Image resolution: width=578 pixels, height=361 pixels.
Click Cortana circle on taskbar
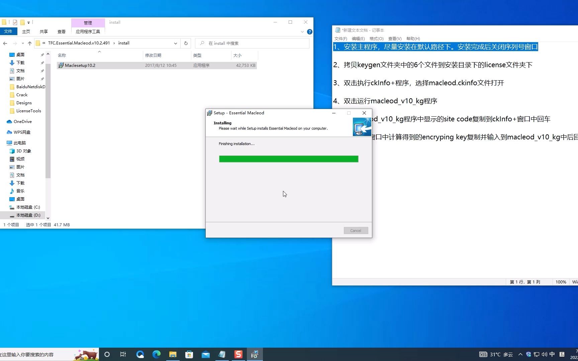click(x=107, y=354)
